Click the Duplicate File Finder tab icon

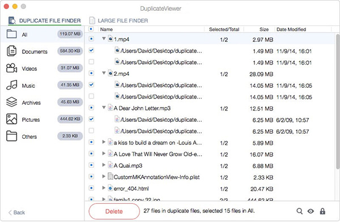[x=12, y=20]
